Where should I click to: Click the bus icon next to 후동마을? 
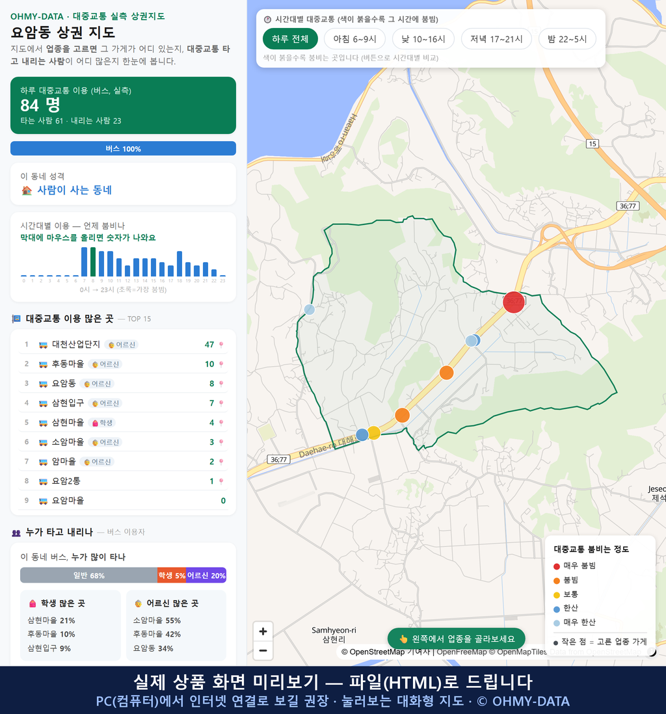click(x=44, y=364)
